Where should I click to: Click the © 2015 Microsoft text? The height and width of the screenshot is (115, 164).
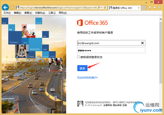(x=94, y=105)
